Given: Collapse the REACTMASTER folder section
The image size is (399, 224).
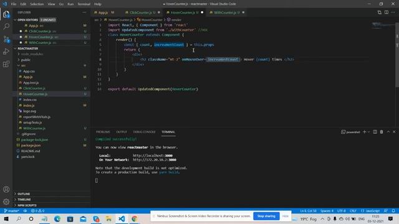Looking at the screenshot, I should coord(15,49).
